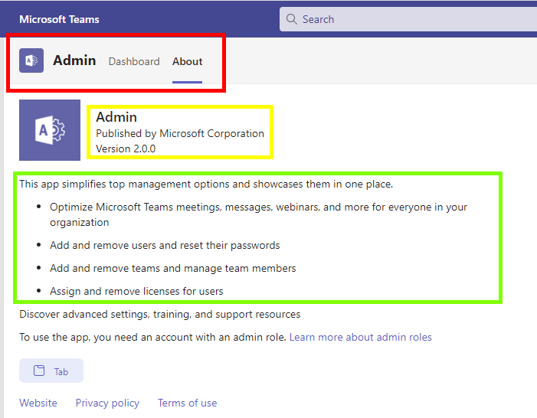Image resolution: width=537 pixels, height=418 pixels.
Task: Click the 'Version 2.0.0' text
Action: (x=126, y=149)
